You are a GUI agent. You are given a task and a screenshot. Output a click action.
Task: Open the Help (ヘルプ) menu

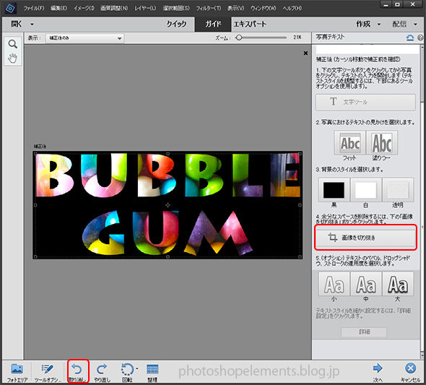[292, 8]
